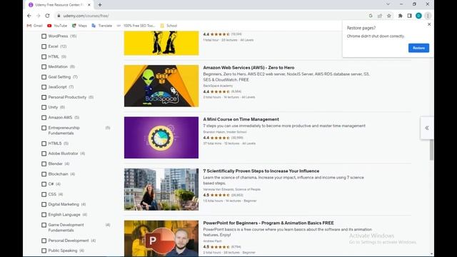The width and height of the screenshot is (457, 257).
Task: Check the Goal Setting filter
Action: coord(44,77)
